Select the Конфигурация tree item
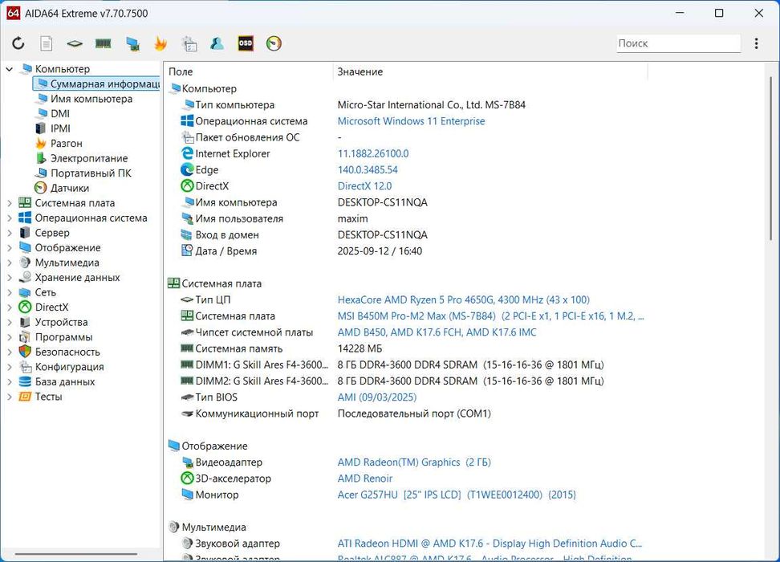The height and width of the screenshot is (562, 780). [69, 367]
